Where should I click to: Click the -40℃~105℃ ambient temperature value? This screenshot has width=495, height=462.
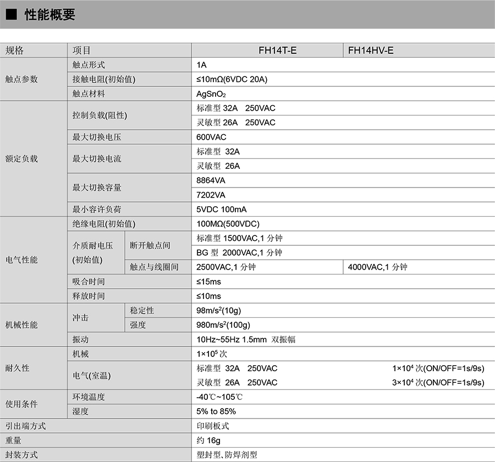click(x=220, y=397)
